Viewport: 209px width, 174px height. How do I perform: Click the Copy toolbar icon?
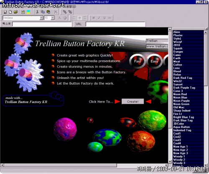43,12
